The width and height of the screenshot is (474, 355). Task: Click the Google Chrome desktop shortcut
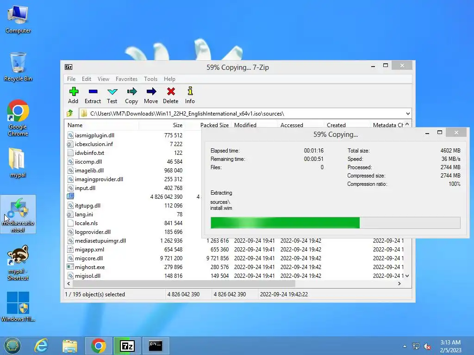coord(18,118)
